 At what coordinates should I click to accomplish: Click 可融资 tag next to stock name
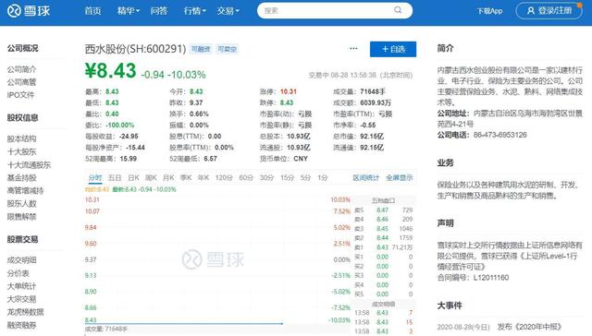201,49
